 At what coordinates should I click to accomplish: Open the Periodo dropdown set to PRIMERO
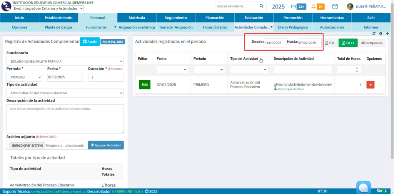click(x=24, y=77)
